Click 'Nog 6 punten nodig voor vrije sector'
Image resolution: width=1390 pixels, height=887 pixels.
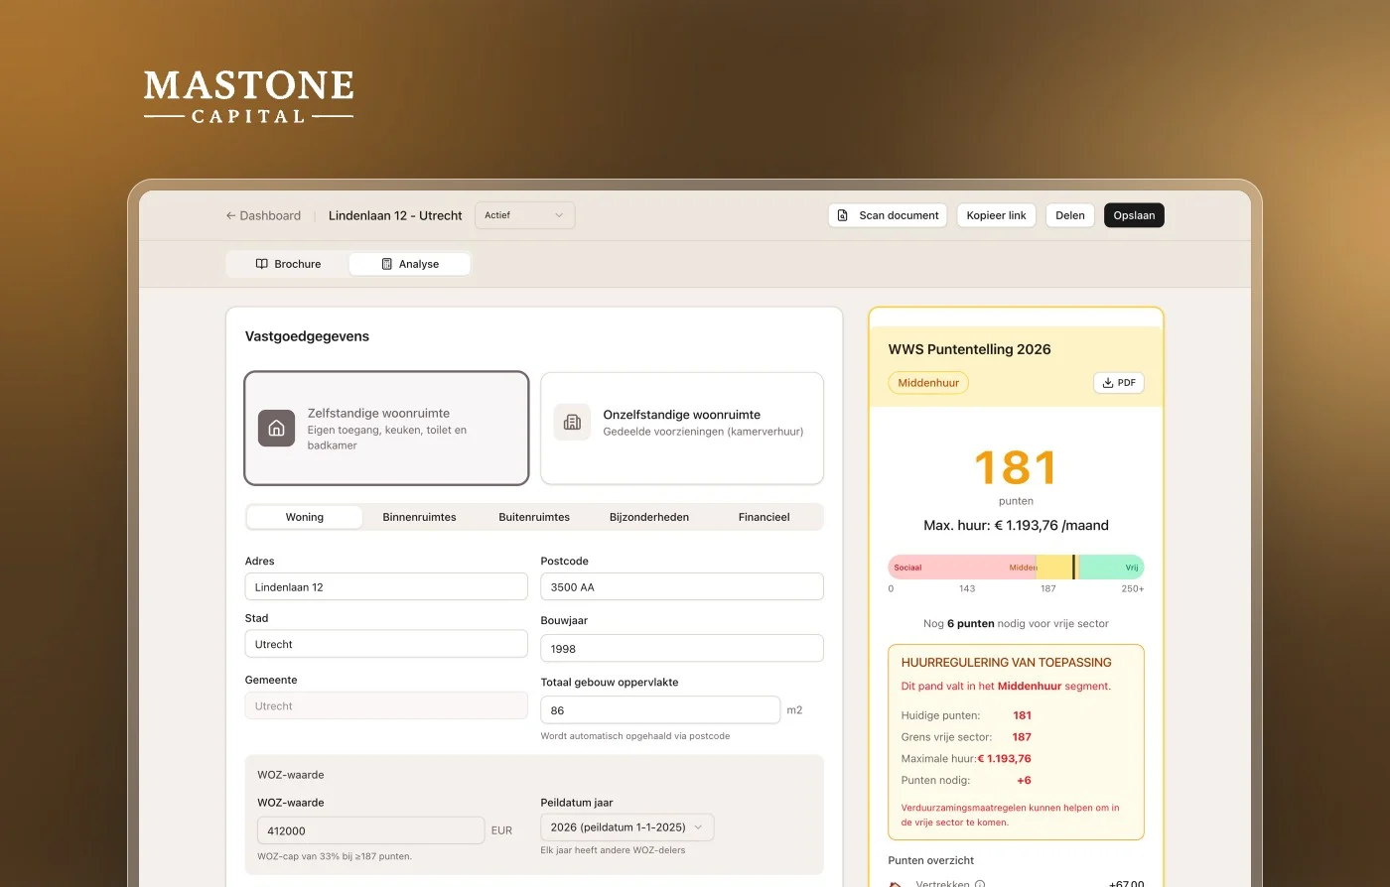[1016, 624]
